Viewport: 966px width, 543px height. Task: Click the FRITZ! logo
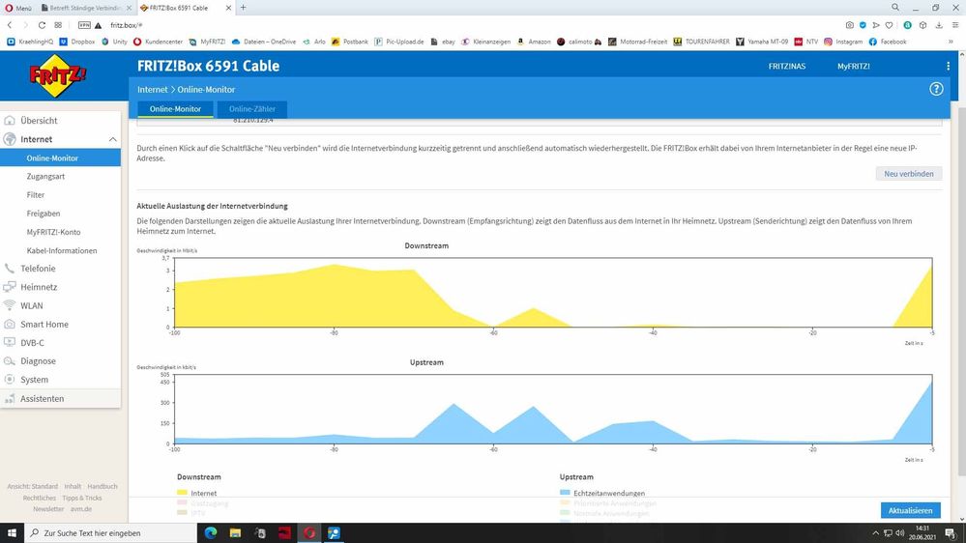pos(57,75)
